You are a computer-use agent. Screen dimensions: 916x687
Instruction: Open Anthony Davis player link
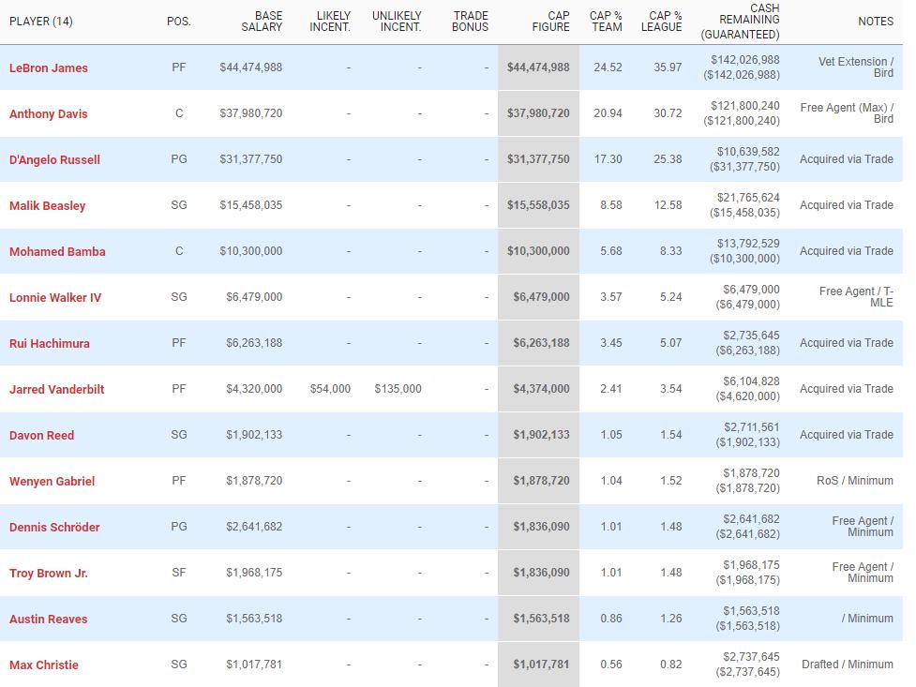point(49,114)
